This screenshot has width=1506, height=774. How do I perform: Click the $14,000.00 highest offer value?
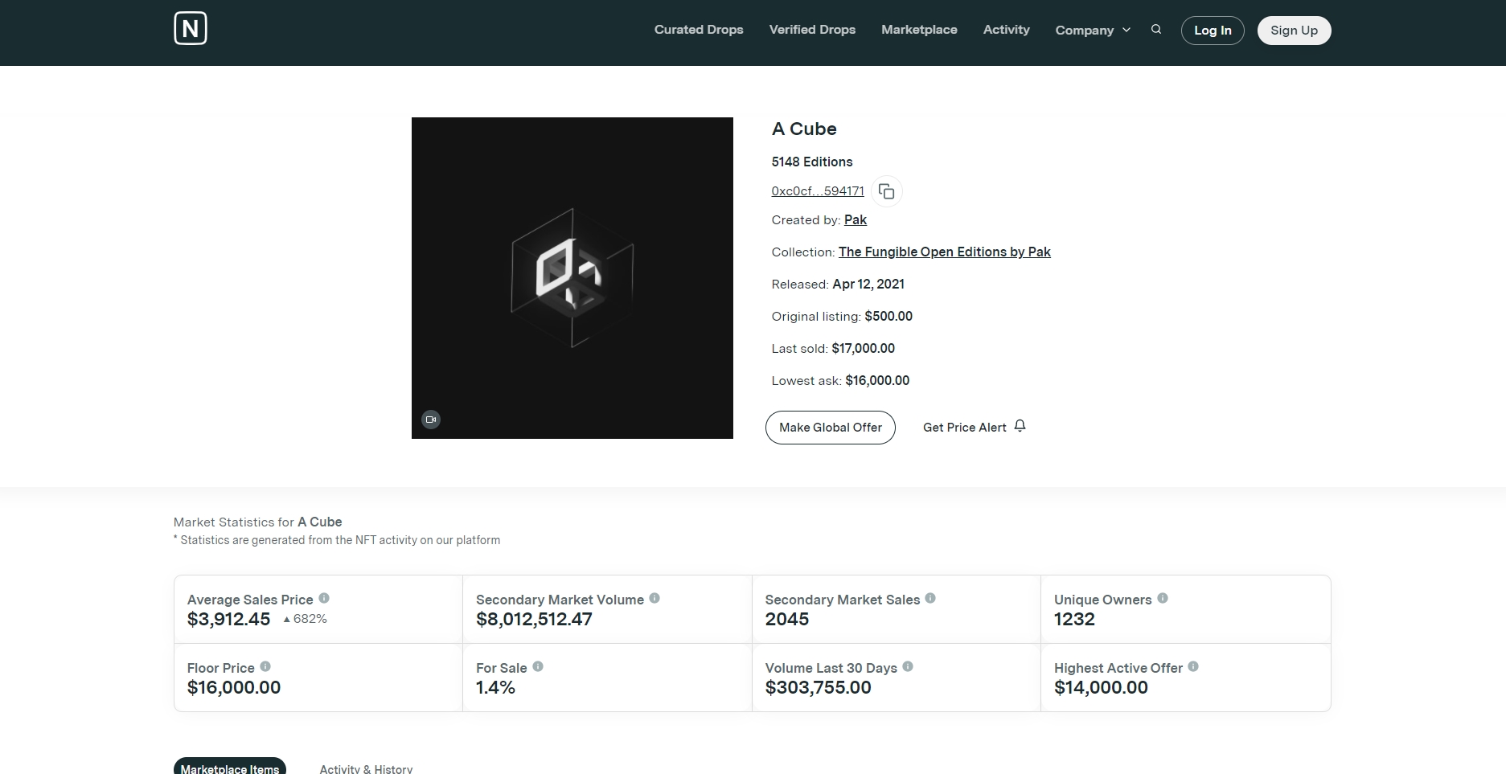tap(1101, 688)
